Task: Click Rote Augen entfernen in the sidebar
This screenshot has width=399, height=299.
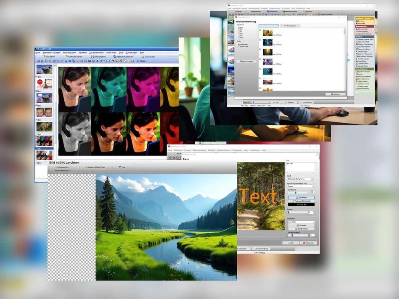Action: click(x=363, y=76)
